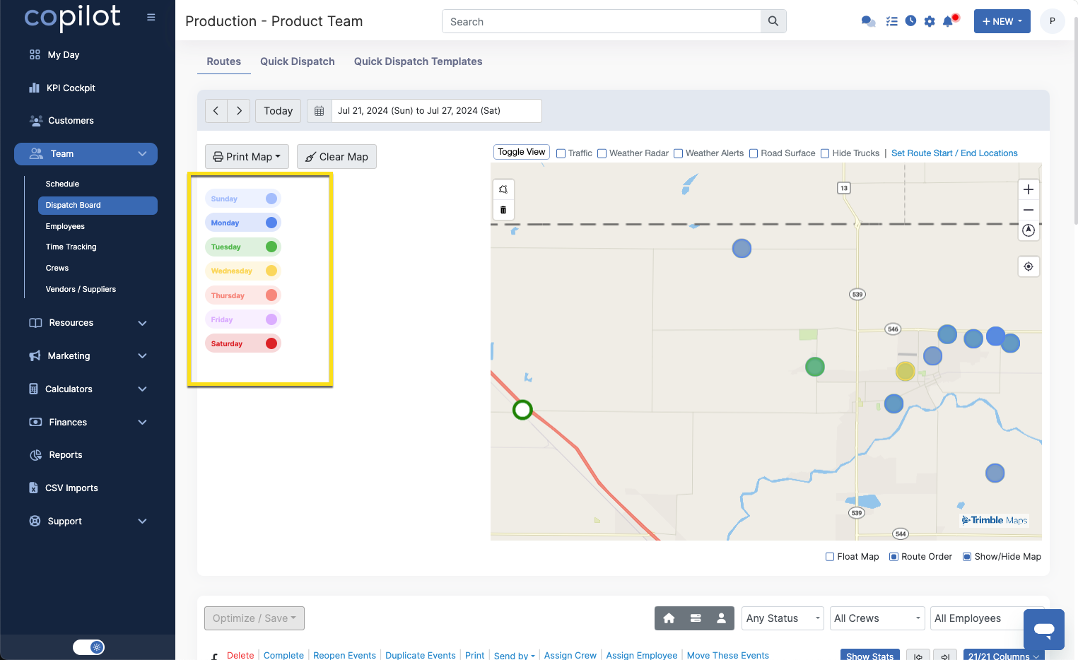Zoom in on the map
1078x660 pixels.
(1029, 189)
